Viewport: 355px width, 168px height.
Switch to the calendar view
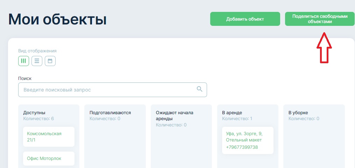(50, 61)
